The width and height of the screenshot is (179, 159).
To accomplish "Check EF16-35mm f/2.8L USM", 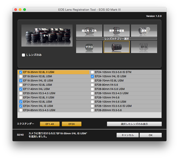I will tap(21, 76).
